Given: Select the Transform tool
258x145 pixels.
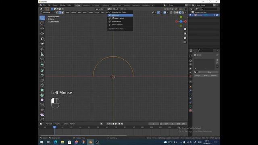Looking at the screenshot, I should pyautogui.click(x=42, y=43).
